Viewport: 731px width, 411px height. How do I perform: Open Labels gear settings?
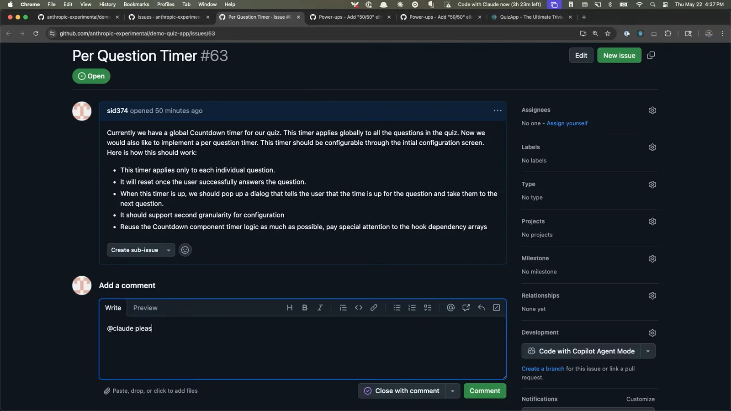(x=652, y=147)
